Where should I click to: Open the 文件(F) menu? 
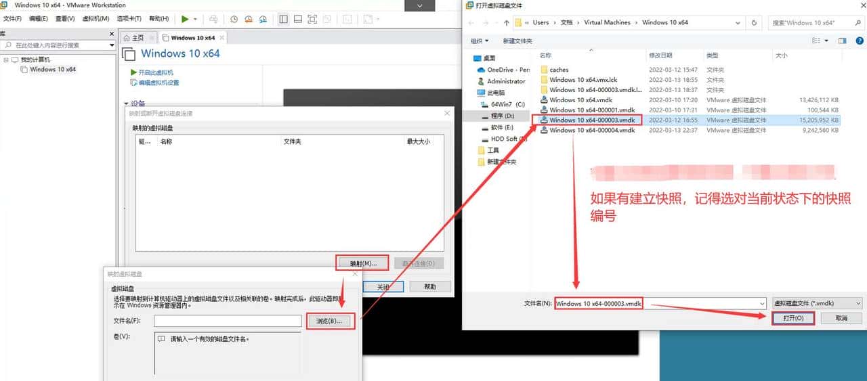click(x=12, y=19)
